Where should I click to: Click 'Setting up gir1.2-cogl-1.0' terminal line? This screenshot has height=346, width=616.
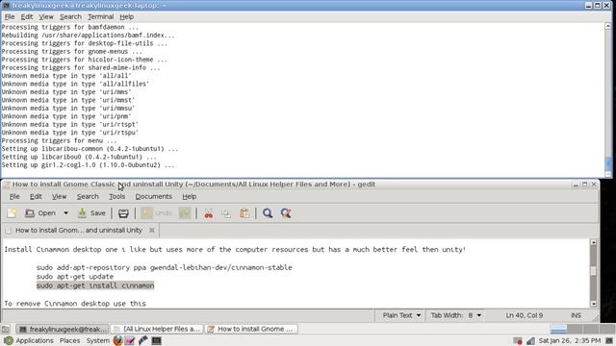tap(88, 165)
